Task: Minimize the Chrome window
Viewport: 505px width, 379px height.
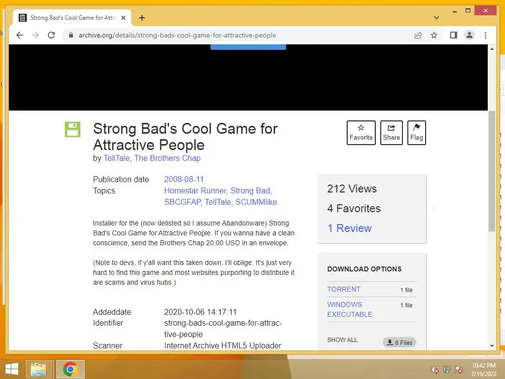Action: 454,11
